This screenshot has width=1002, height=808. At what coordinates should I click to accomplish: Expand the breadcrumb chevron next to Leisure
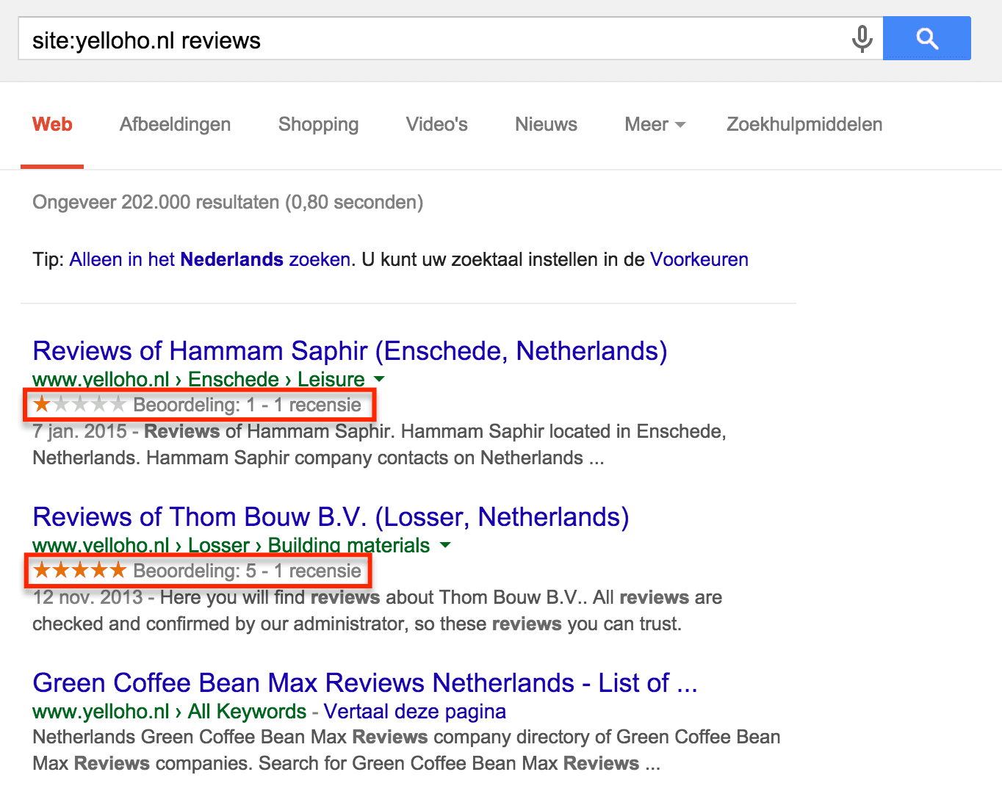point(380,379)
